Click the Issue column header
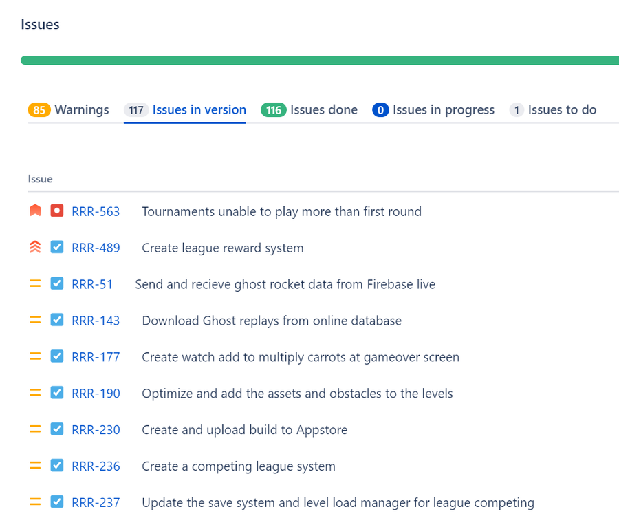This screenshot has width=619, height=527. (41, 179)
